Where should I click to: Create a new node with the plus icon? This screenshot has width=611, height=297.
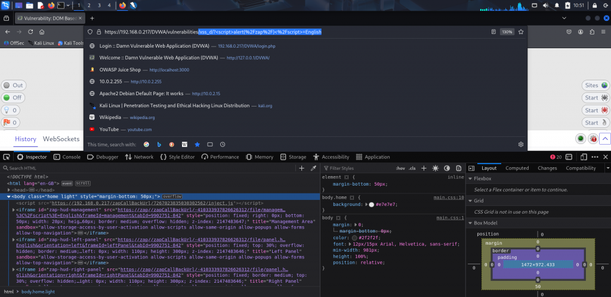(x=301, y=168)
